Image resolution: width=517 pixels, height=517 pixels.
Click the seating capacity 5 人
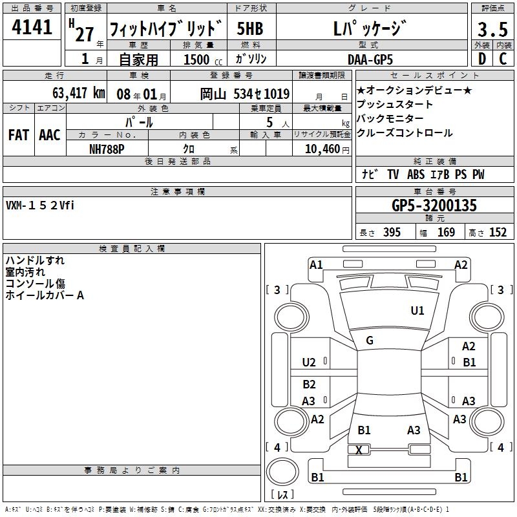[x=278, y=123]
